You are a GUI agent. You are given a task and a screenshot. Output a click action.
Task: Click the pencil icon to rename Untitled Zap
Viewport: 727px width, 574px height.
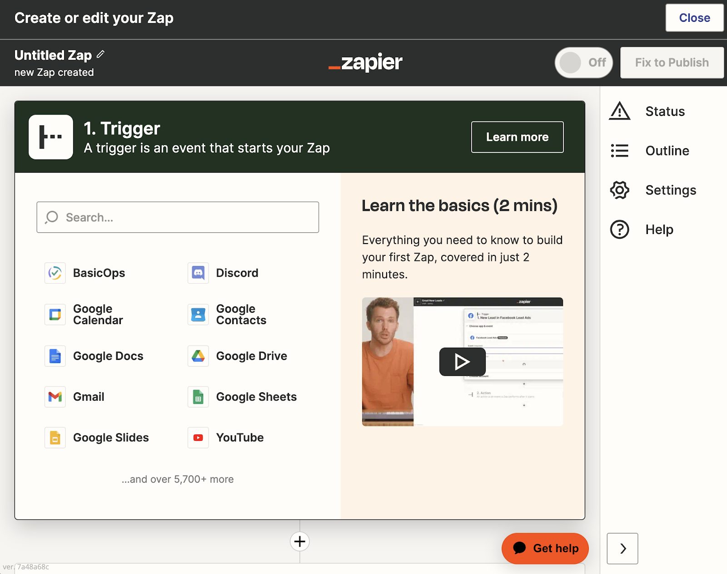click(101, 55)
